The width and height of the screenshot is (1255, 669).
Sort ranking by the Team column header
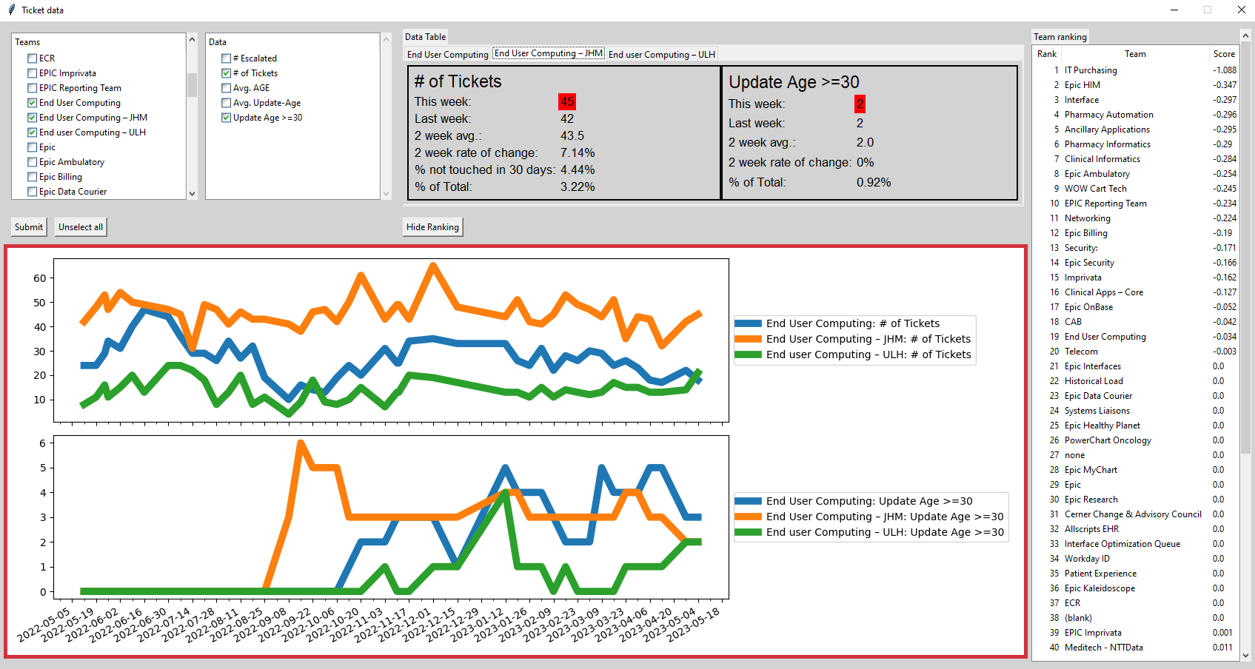1135,54
